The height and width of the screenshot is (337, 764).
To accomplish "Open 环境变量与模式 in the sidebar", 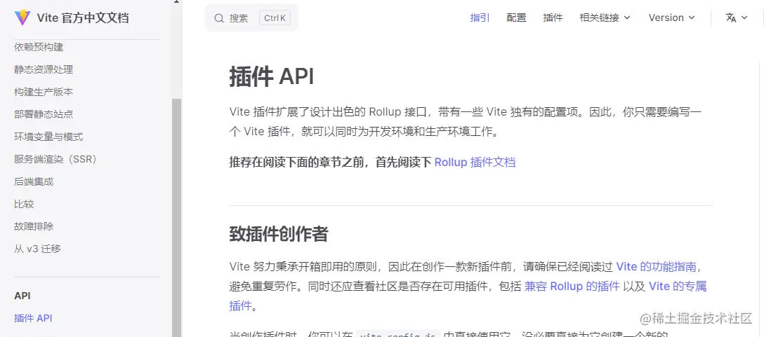I will (48, 137).
